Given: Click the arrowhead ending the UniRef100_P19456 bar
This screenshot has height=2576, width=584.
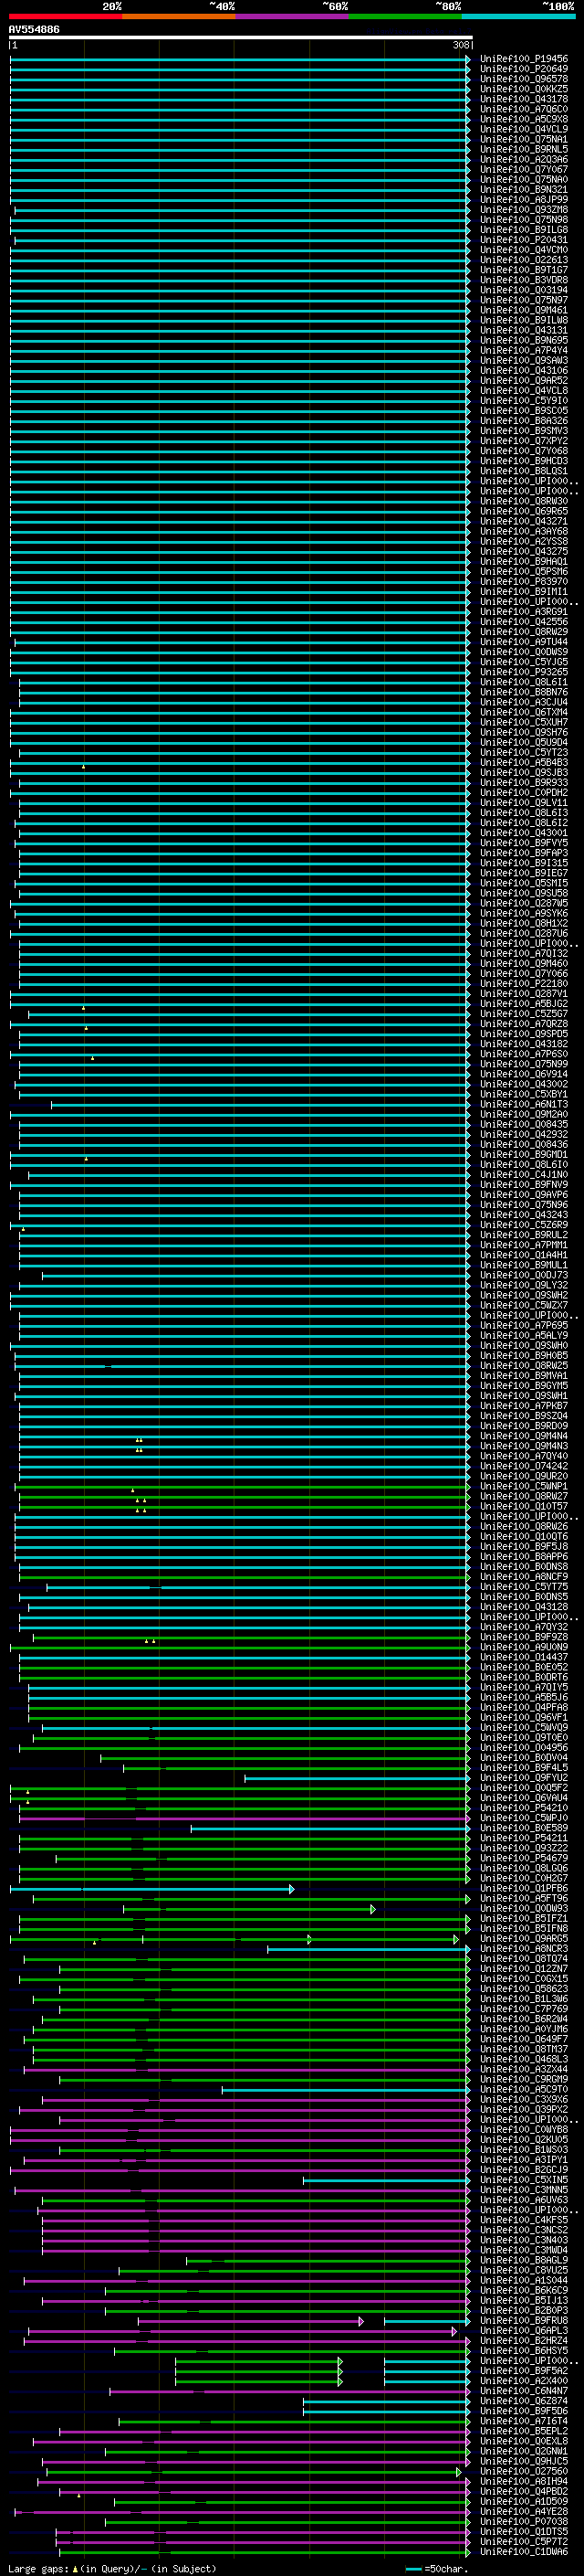Looking at the screenshot, I should point(467,59).
